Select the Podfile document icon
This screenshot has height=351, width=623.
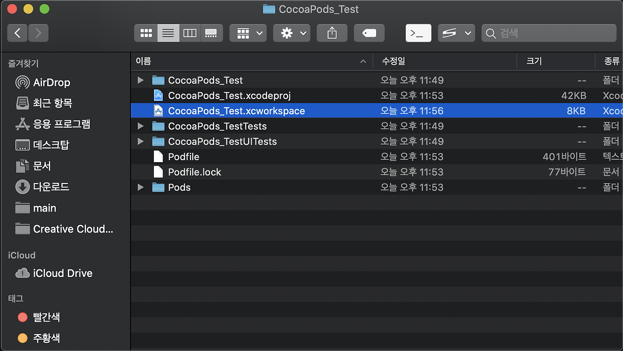158,157
